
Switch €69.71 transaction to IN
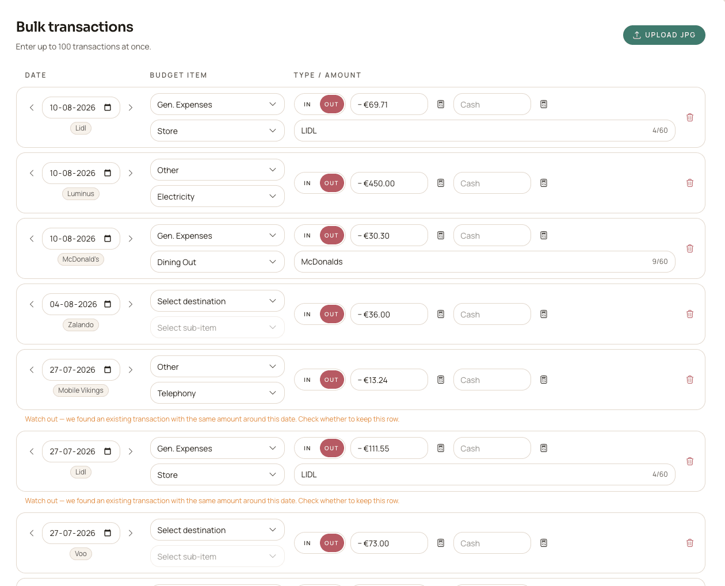307,104
